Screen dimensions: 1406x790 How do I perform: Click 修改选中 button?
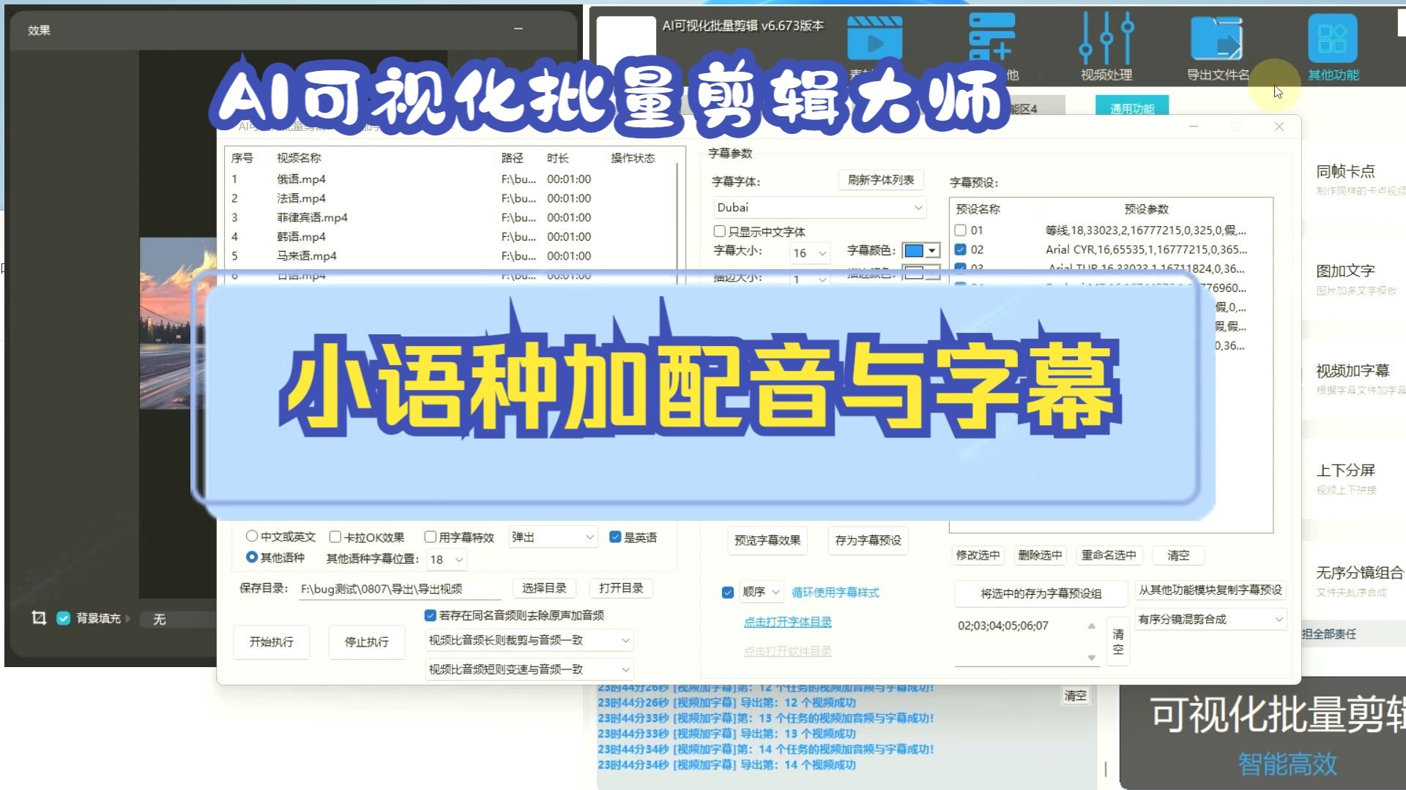(978, 555)
